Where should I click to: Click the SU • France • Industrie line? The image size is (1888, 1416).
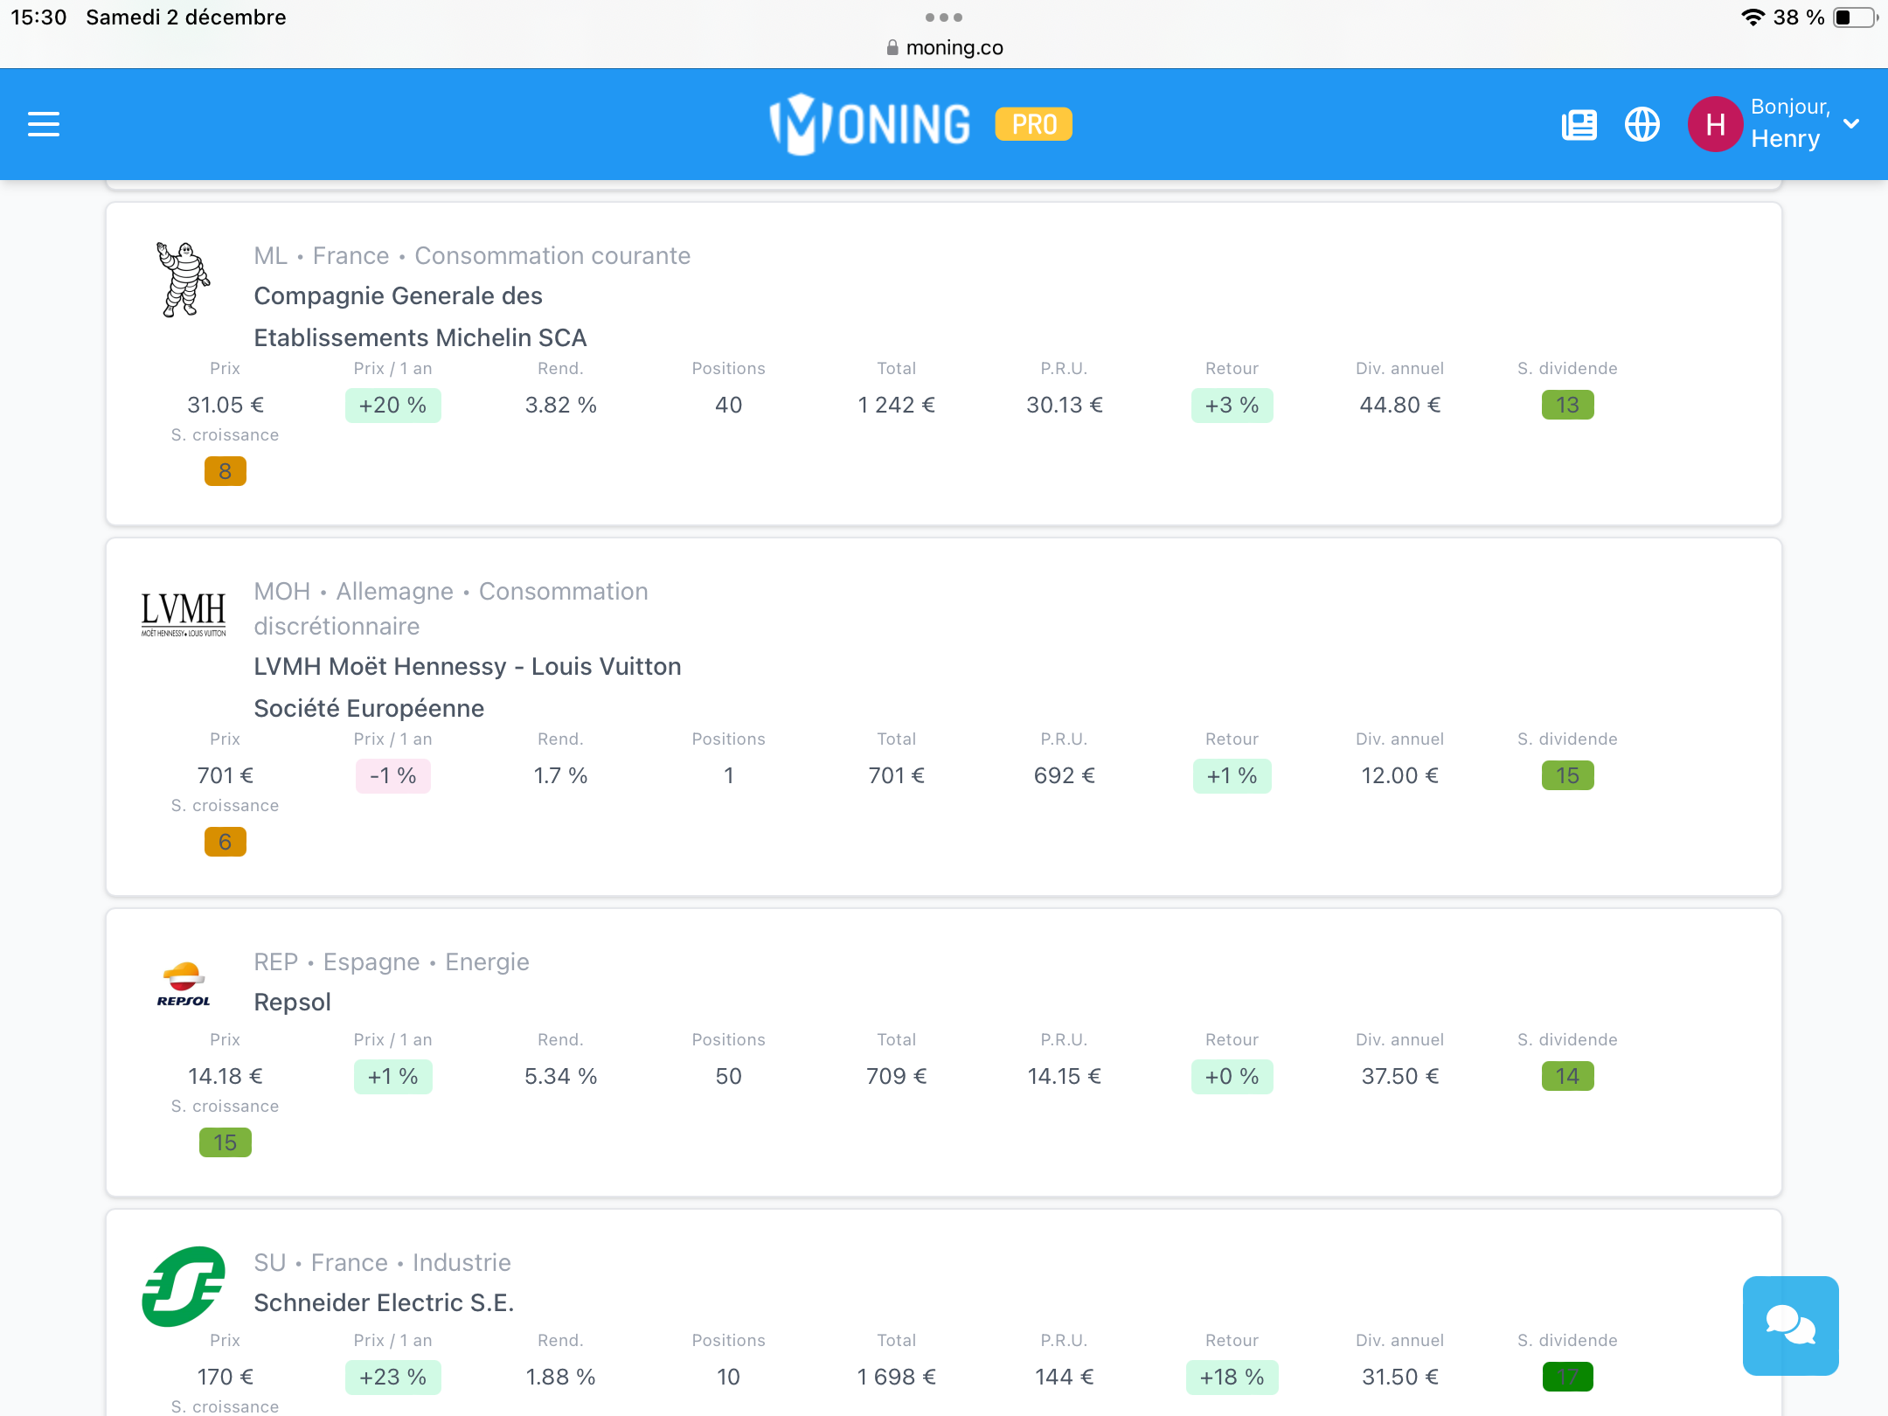[x=383, y=1263]
